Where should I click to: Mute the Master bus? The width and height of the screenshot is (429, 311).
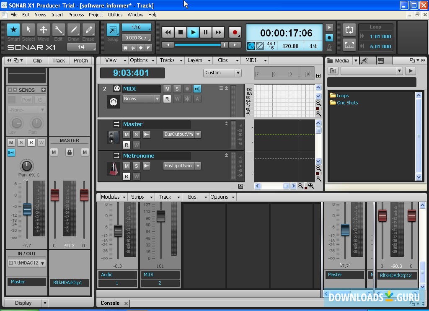coord(127,135)
